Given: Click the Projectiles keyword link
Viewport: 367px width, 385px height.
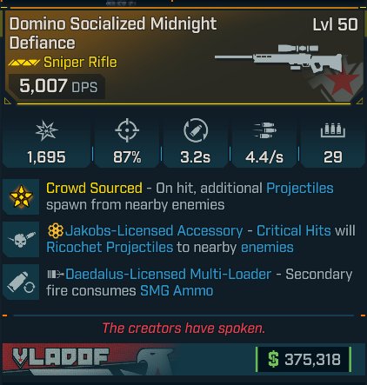Looking at the screenshot, I should click(300, 188).
